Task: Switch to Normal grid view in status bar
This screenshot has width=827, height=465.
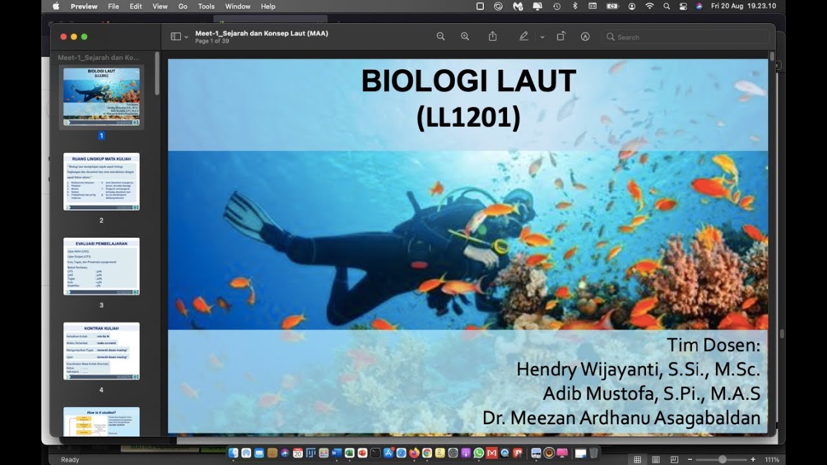Action: (638, 459)
